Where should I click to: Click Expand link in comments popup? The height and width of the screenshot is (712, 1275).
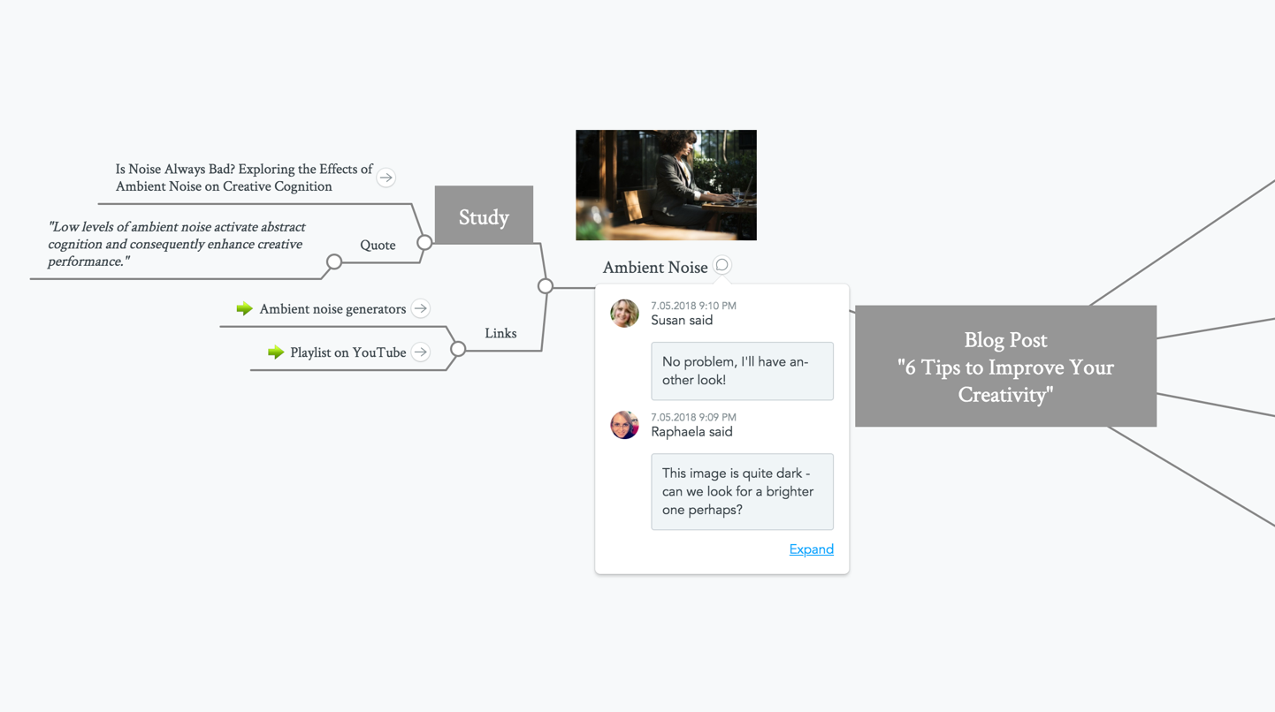tap(811, 549)
